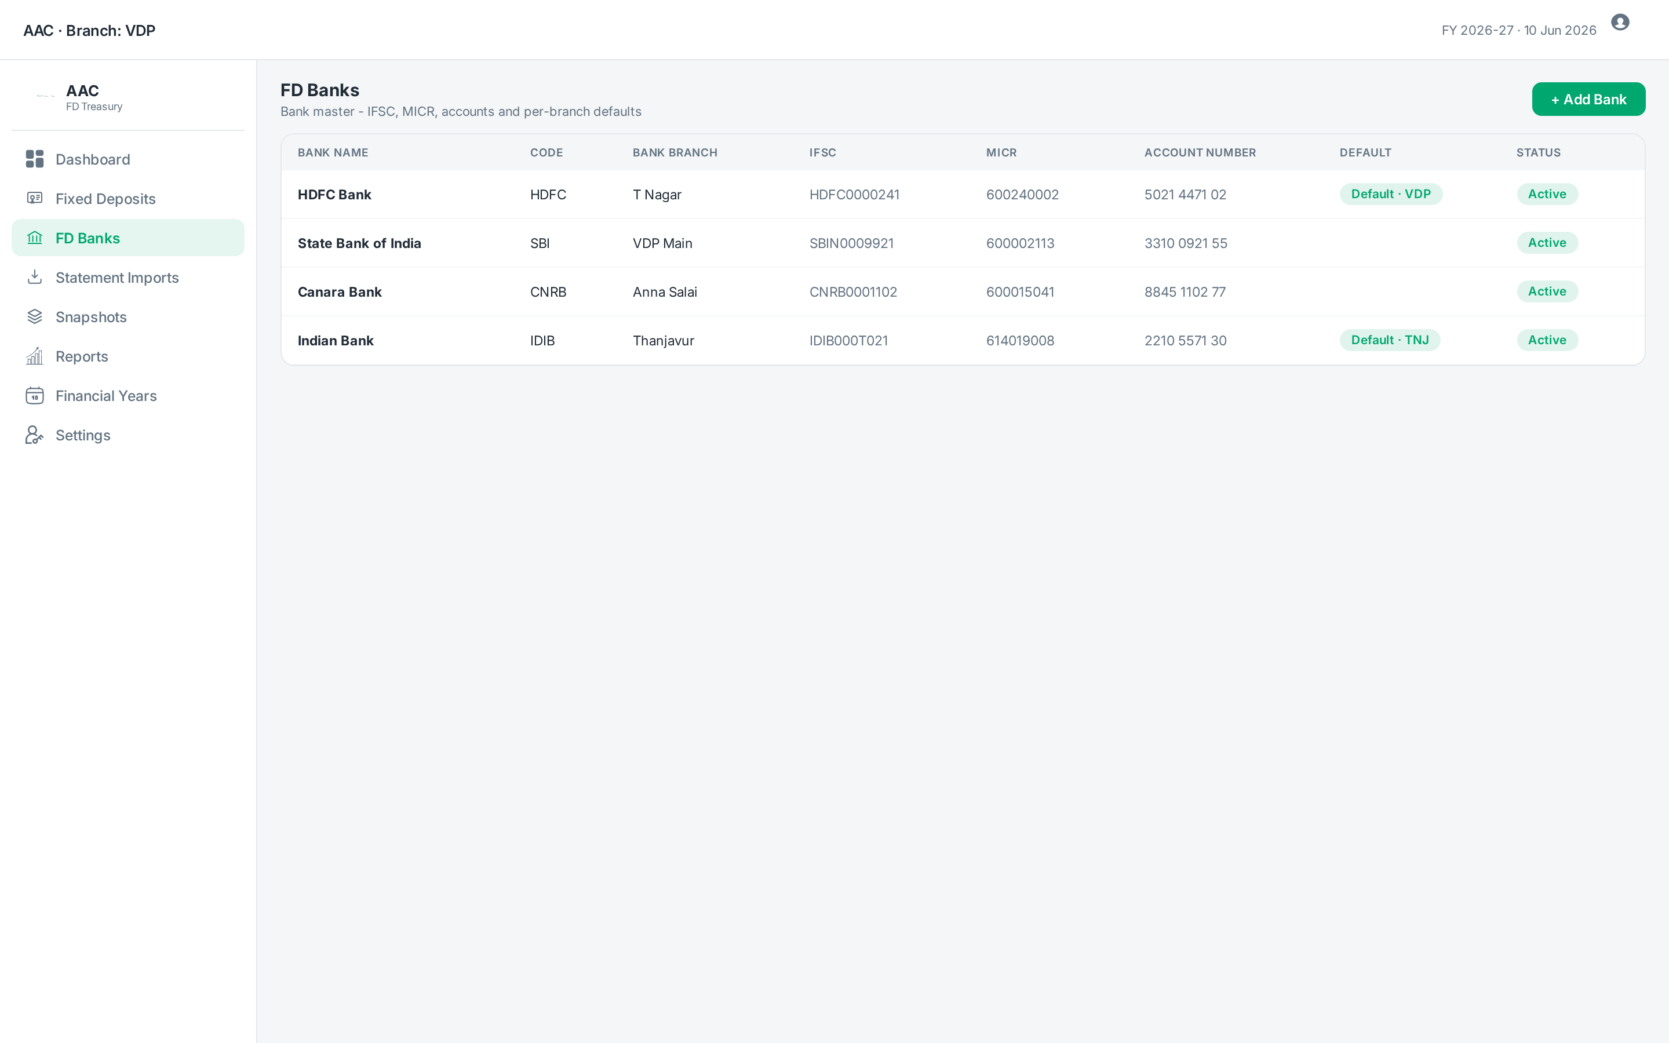Viewport: 1669px width, 1043px height.
Task: Click the Snapshots layers icon
Action: [35, 316]
